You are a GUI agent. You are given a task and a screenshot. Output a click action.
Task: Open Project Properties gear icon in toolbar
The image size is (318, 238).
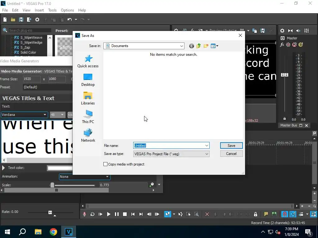coord(37,20)
